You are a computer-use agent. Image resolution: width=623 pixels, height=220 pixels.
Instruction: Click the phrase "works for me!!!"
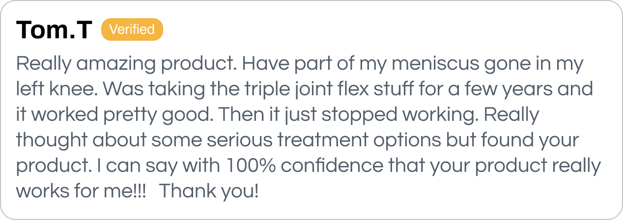(82, 192)
